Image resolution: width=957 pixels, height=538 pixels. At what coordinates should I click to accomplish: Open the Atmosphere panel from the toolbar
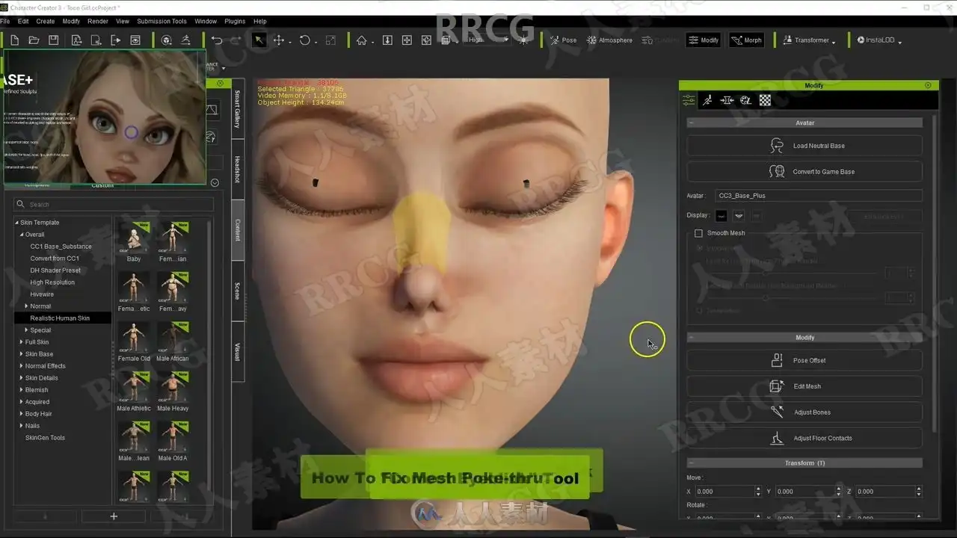pyautogui.click(x=609, y=40)
